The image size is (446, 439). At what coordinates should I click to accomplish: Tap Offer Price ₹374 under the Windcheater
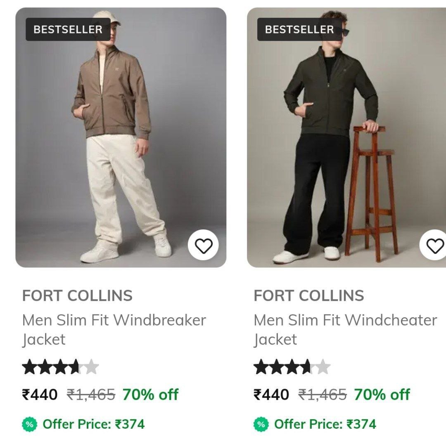[x=325, y=424]
